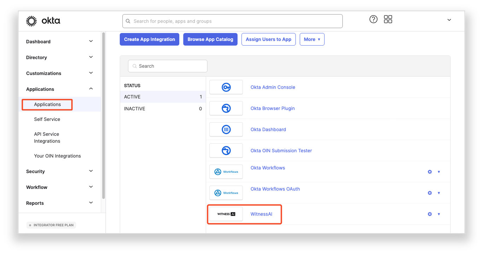This screenshot has height=255, width=483.
Task: Click the Okta OIN Submission Tester icon
Action: [226, 151]
